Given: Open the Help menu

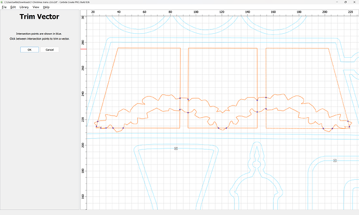Looking at the screenshot, I should coord(46,7).
